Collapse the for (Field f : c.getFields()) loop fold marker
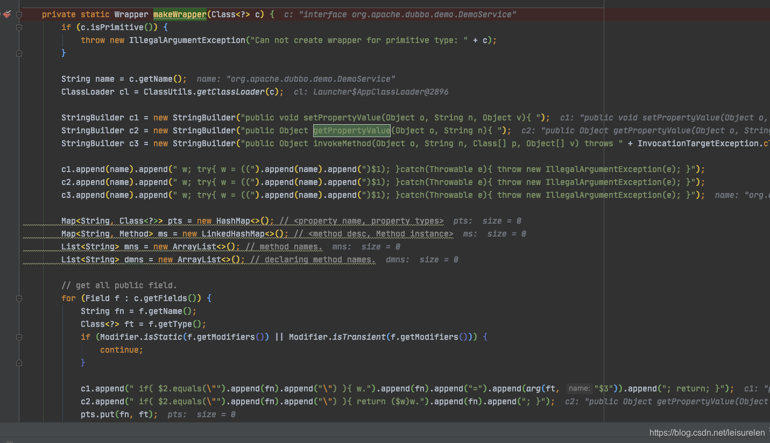Screen dimensions: 770x443 tap(19, 298)
